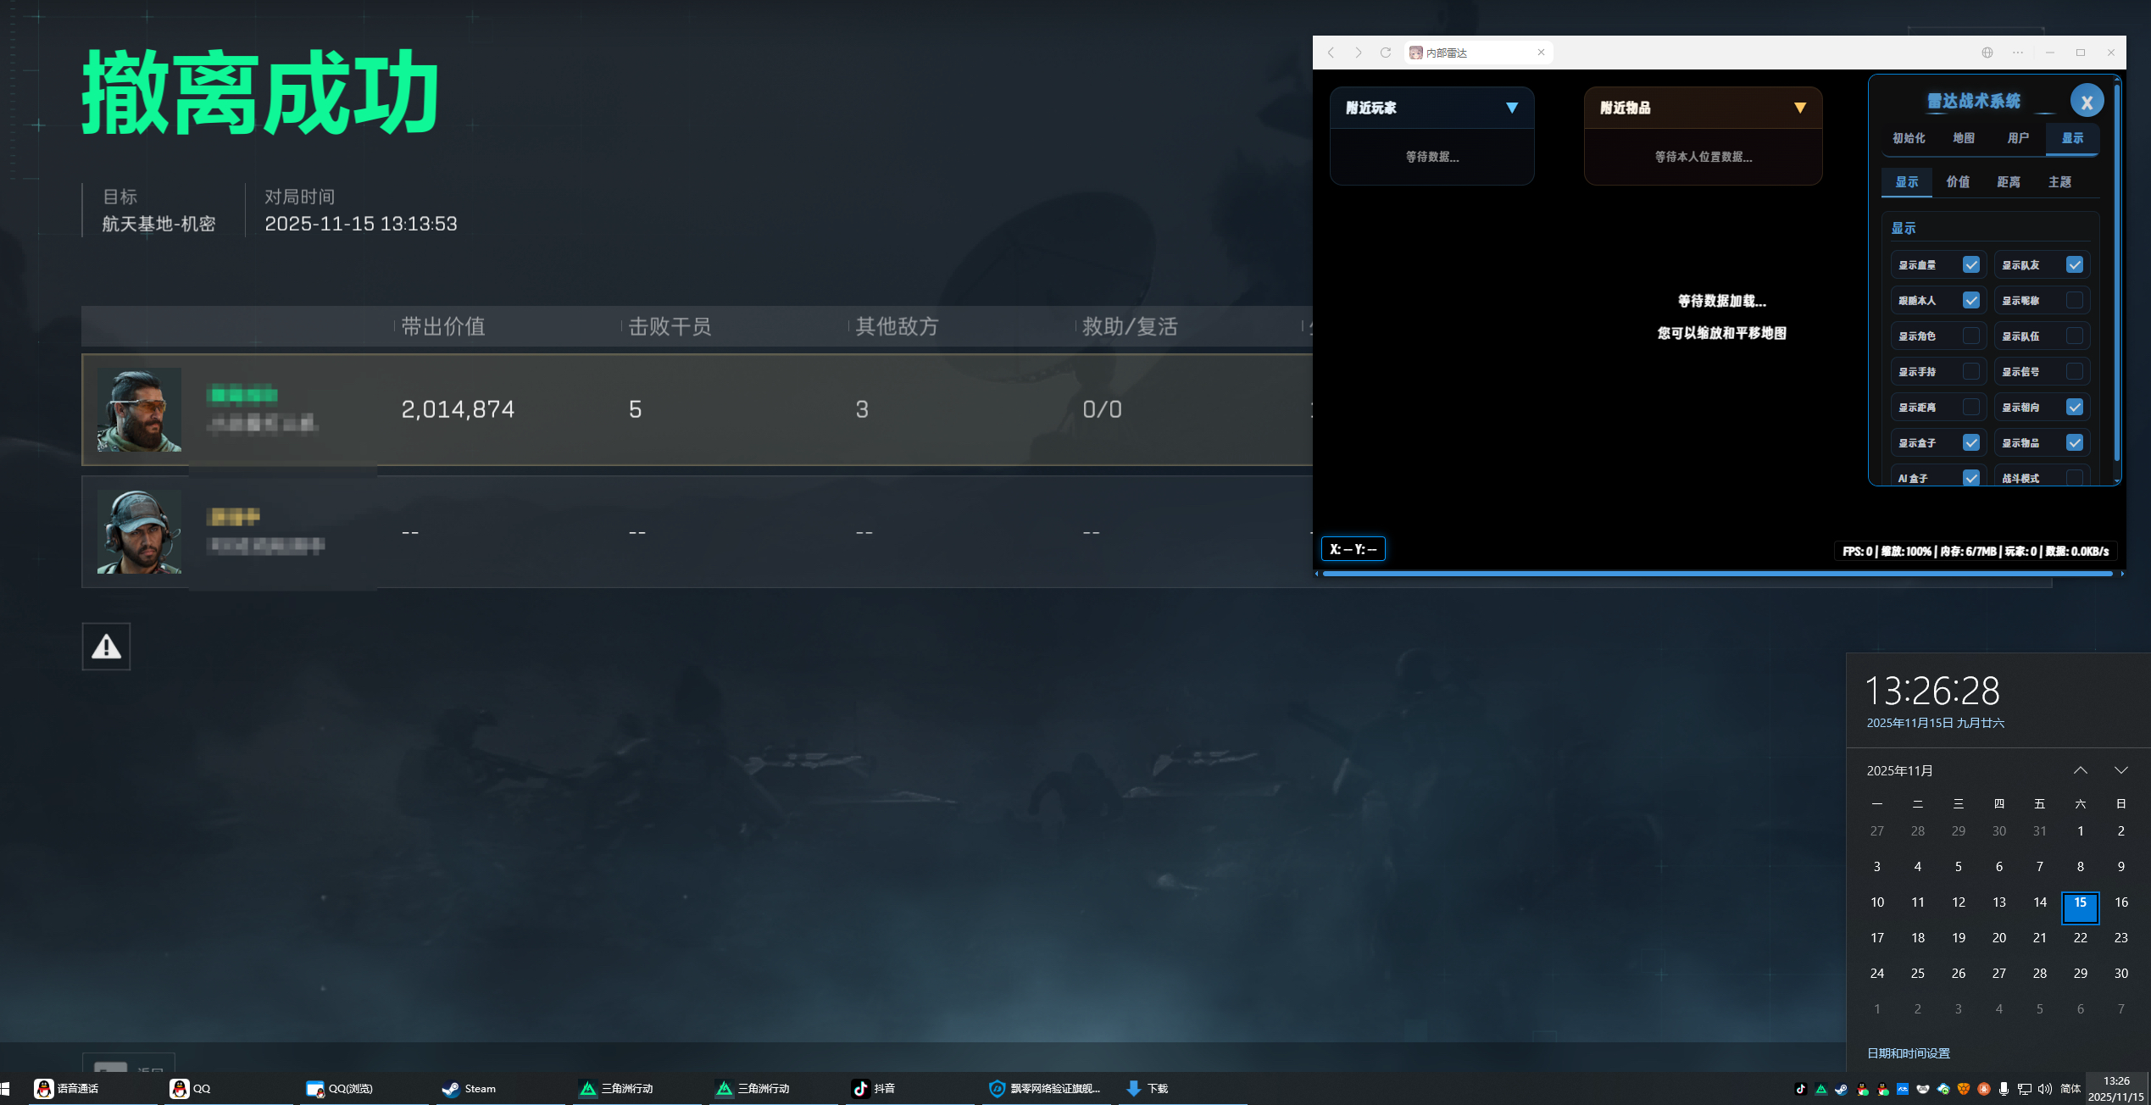Viewport: 2151px width, 1105px height.
Task: Open Steam from the taskbar
Action: click(471, 1089)
